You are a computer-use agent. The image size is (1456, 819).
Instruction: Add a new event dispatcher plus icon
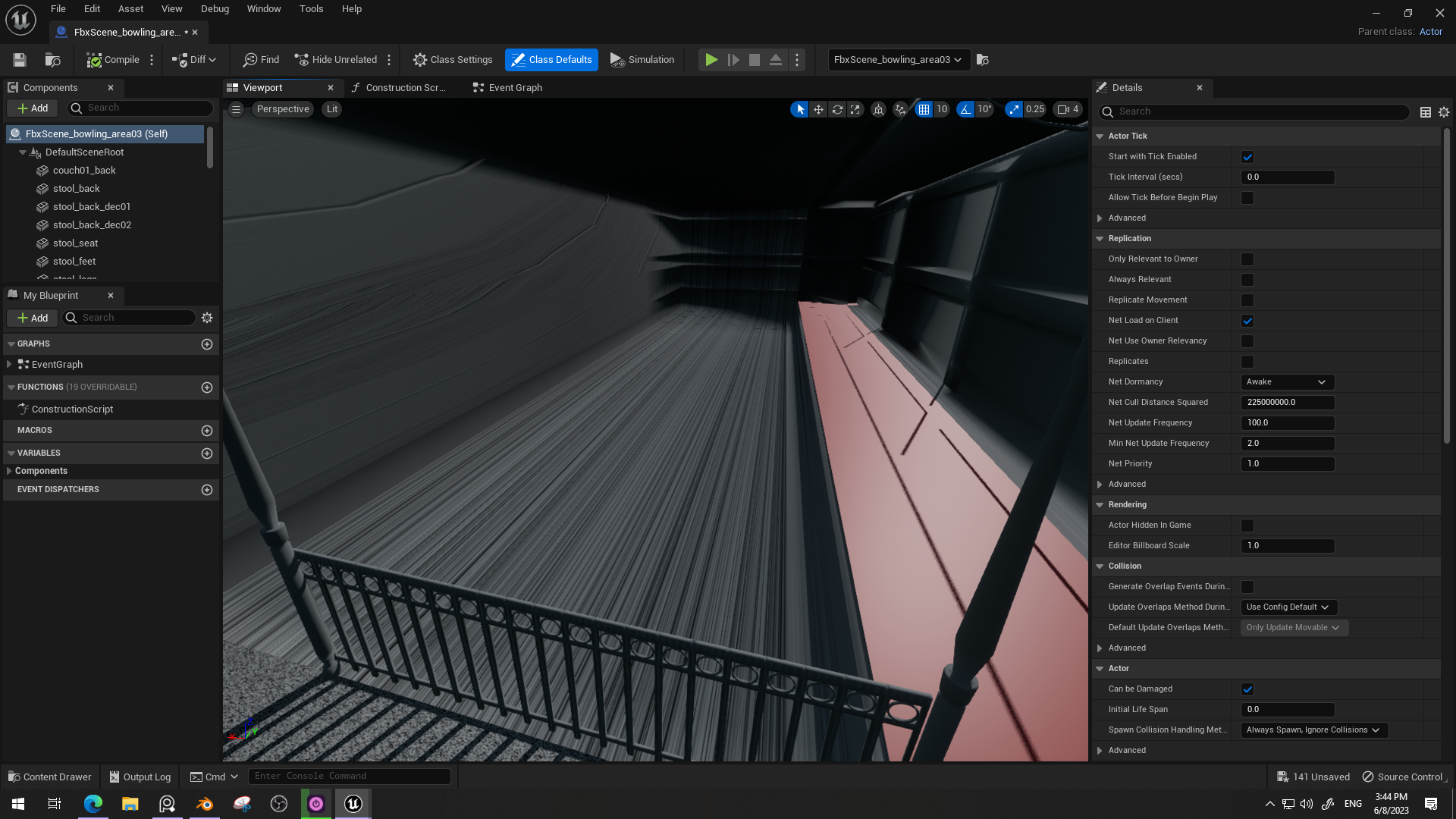207,490
